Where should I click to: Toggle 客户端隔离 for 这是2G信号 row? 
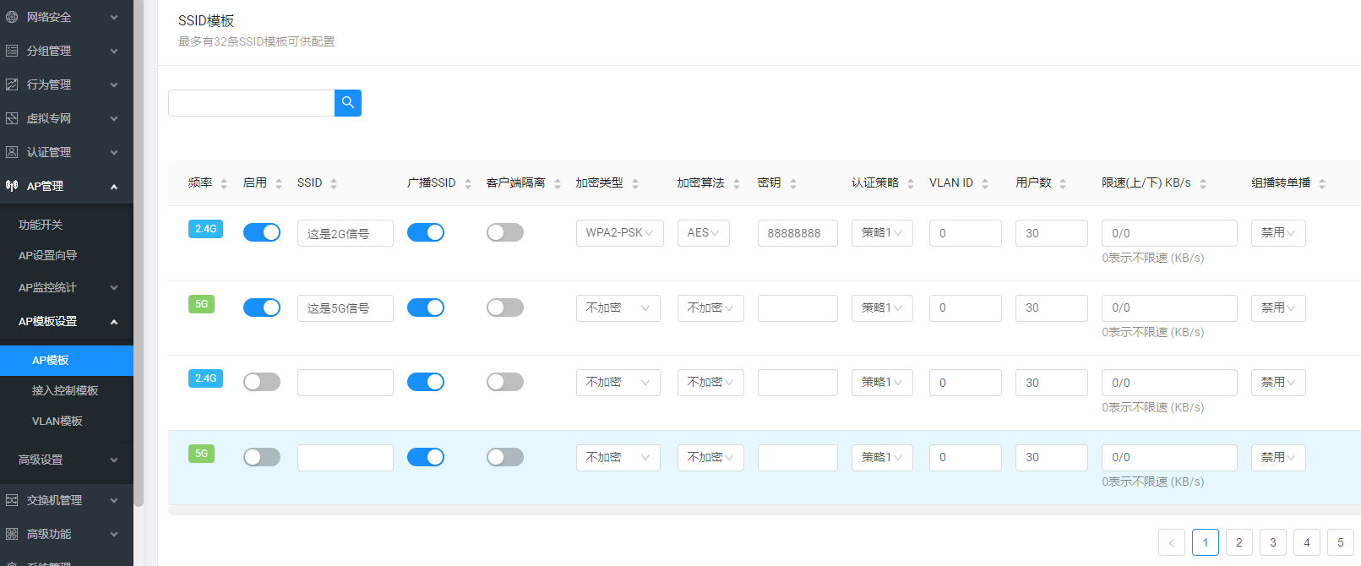pos(505,232)
